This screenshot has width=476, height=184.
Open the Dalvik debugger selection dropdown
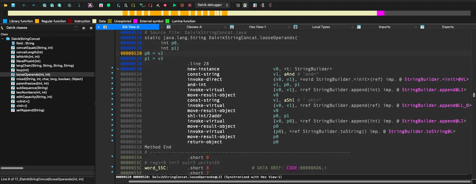pos(213,5)
